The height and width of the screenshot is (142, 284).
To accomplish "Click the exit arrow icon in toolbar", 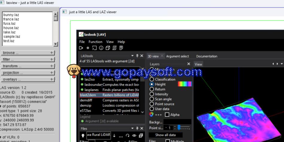I will pyautogui.click(x=81, y=48).
